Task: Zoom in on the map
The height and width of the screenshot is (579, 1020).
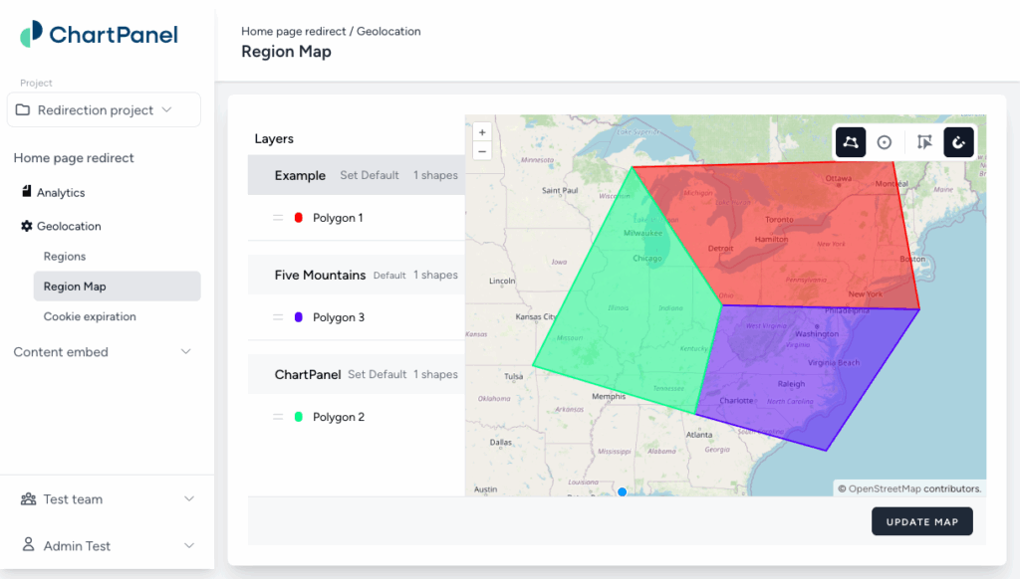Action: [482, 132]
